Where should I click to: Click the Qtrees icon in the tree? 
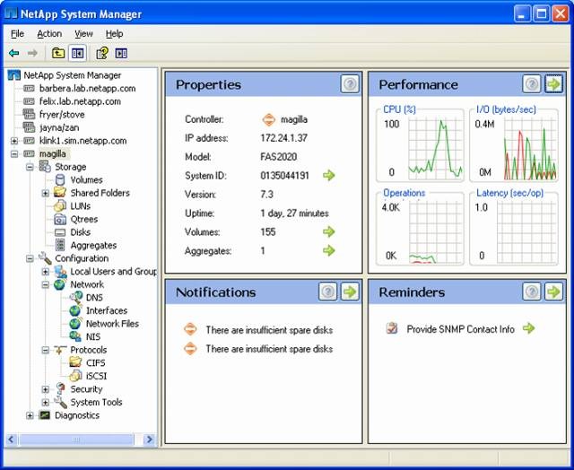pos(60,219)
